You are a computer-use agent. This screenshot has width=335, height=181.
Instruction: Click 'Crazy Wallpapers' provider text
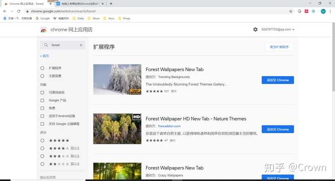click(x=170, y=175)
